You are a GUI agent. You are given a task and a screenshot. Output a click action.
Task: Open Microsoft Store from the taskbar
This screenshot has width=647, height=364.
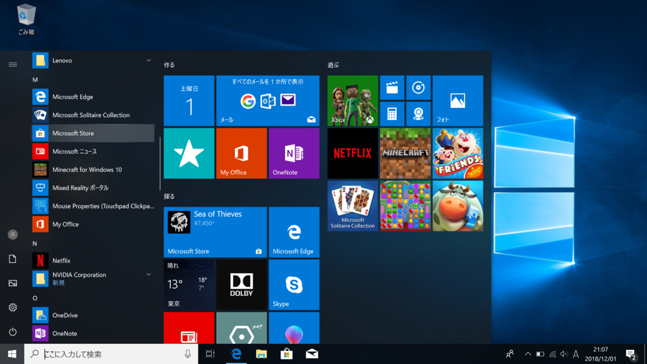(286, 354)
